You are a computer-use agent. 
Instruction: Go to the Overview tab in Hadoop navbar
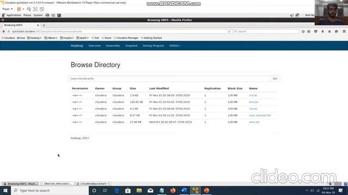coord(95,45)
